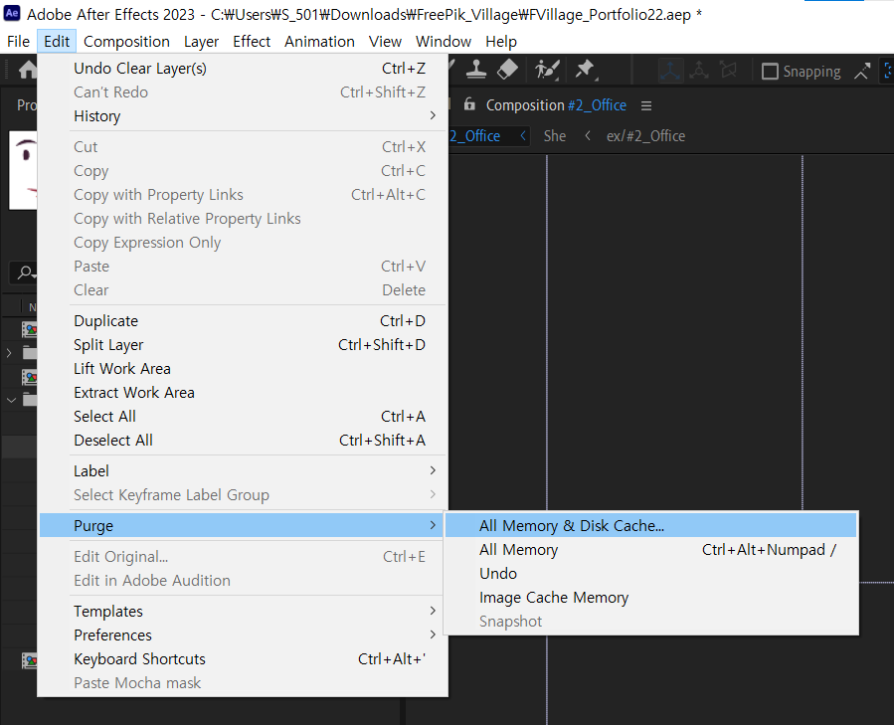Switch to View Axis Mode icon

point(728,71)
